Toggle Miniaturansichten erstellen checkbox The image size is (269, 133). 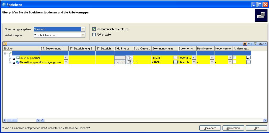tap(94, 29)
